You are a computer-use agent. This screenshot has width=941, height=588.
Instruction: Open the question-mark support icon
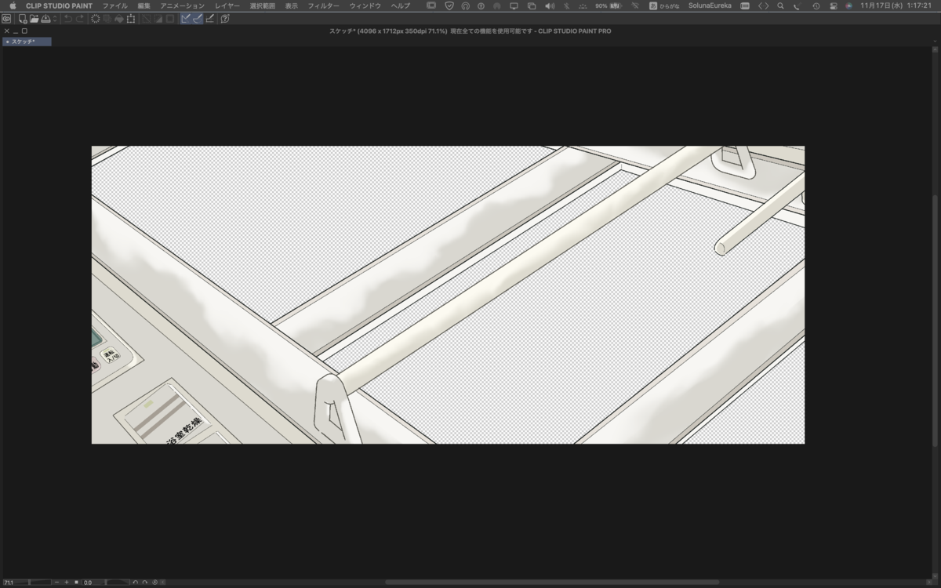click(x=225, y=19)
